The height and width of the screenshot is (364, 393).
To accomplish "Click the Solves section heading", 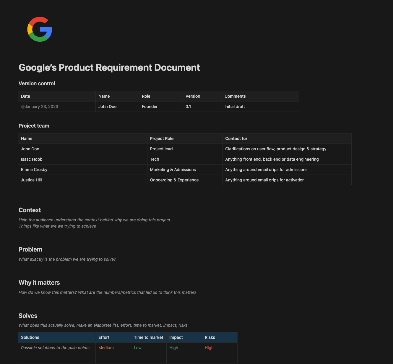I will (28, 316).
